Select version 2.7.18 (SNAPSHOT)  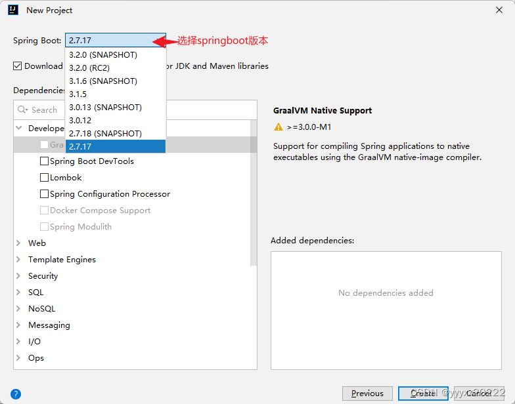pos(116,134)
